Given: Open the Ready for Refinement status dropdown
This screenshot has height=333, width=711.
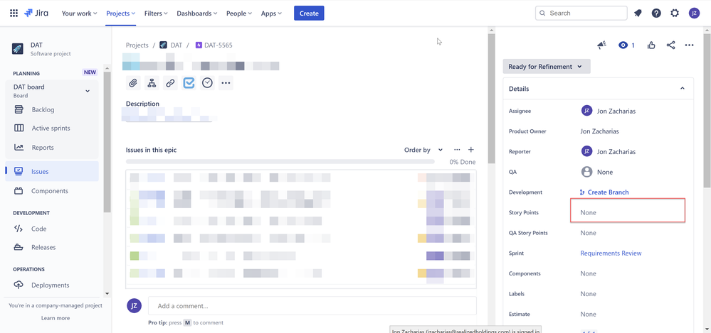Looking at the screenshot, I should pos(547,67).
